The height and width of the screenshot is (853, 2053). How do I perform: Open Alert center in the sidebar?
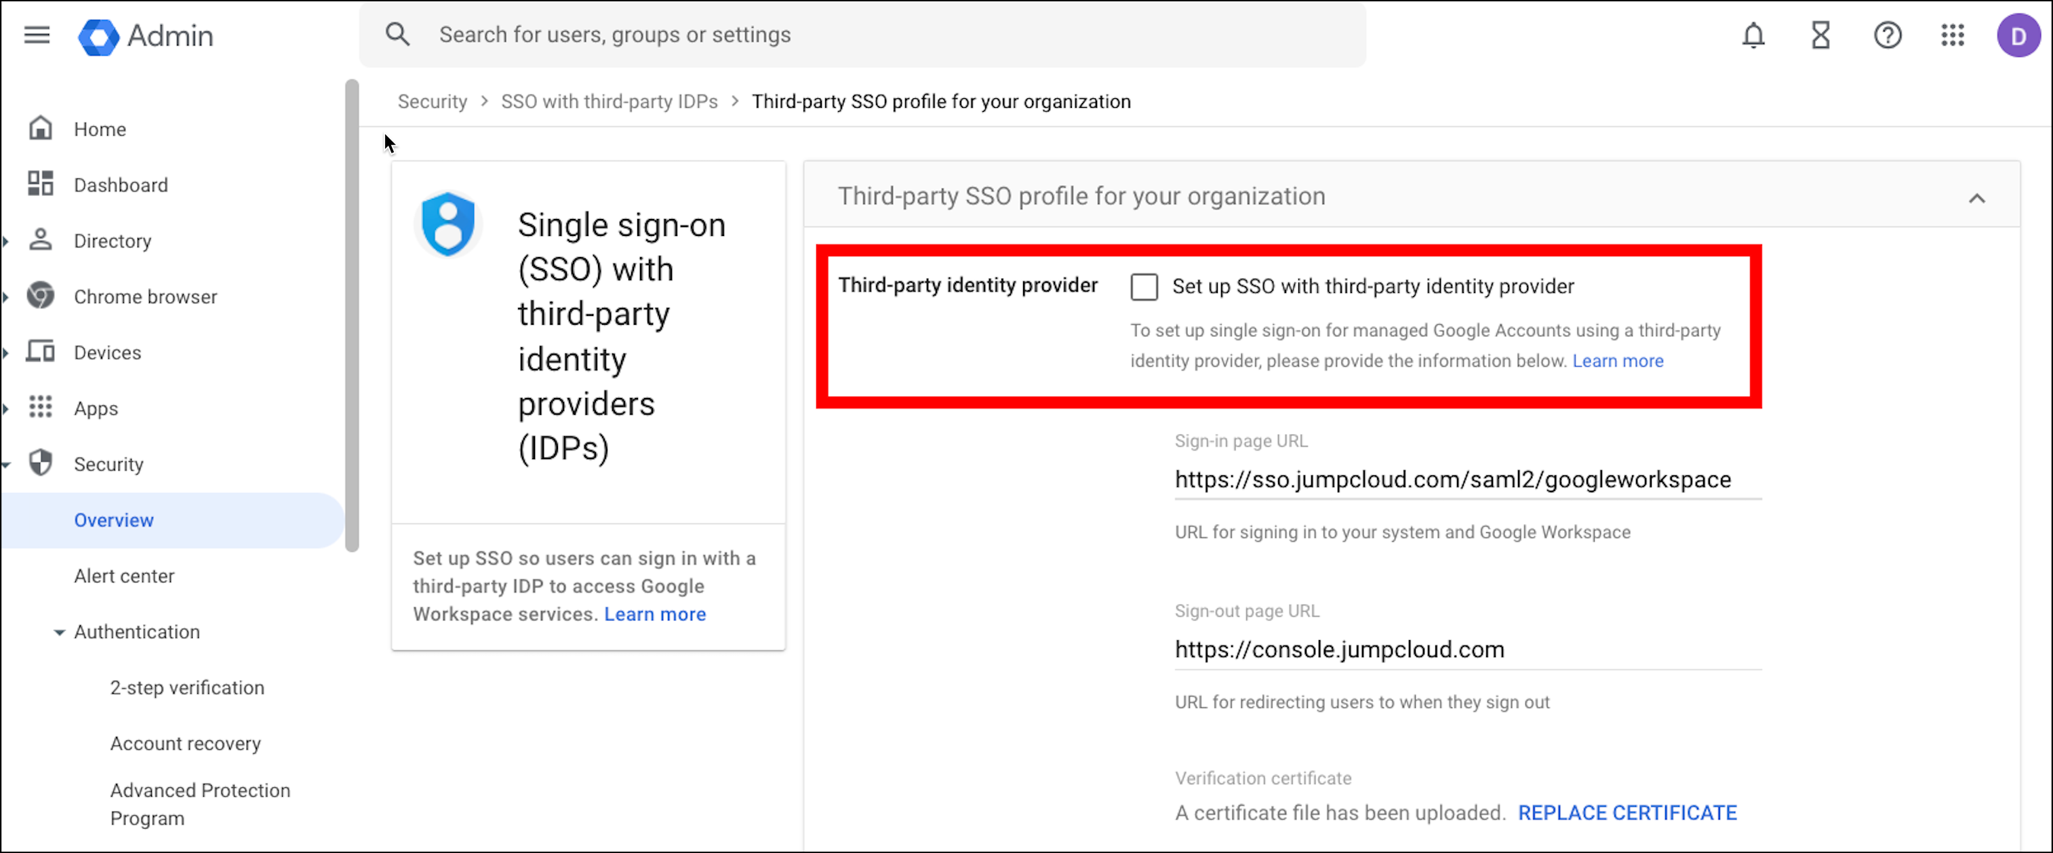point(123,576)
